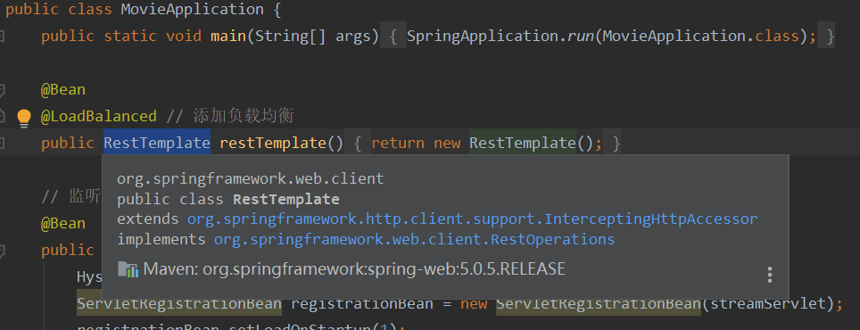Click the italic run method call

point(580,37)
